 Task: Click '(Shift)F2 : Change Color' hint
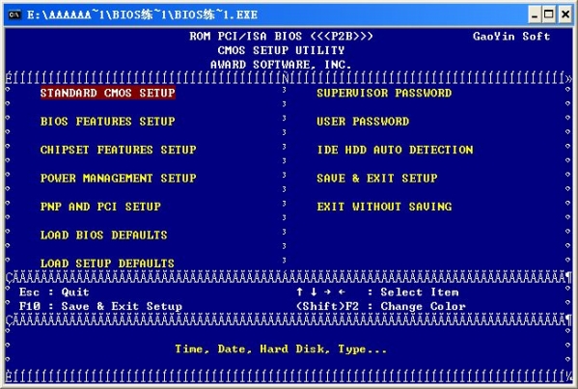pyautogui.click(x=381, y=306)
